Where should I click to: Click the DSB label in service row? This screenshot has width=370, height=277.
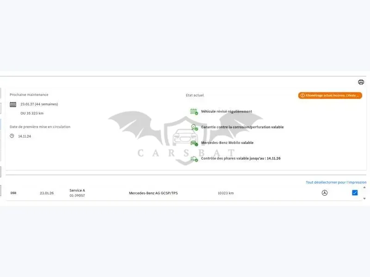tap(13, 193)
